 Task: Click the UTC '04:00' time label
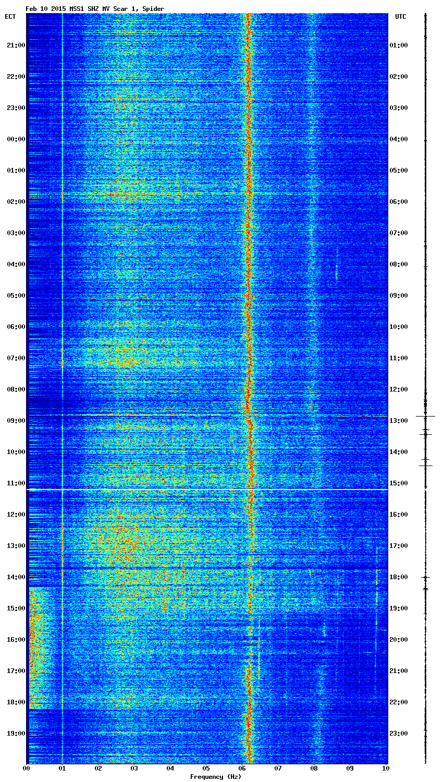pos(399,139)
